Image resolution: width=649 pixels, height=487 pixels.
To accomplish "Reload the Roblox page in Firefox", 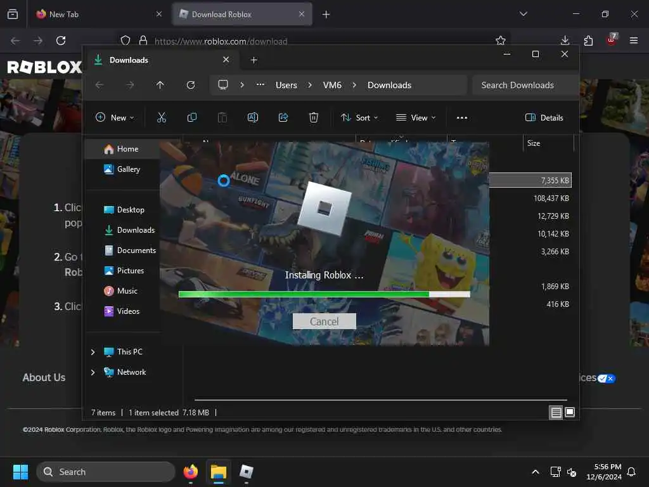I will click(x=61, y=41).
